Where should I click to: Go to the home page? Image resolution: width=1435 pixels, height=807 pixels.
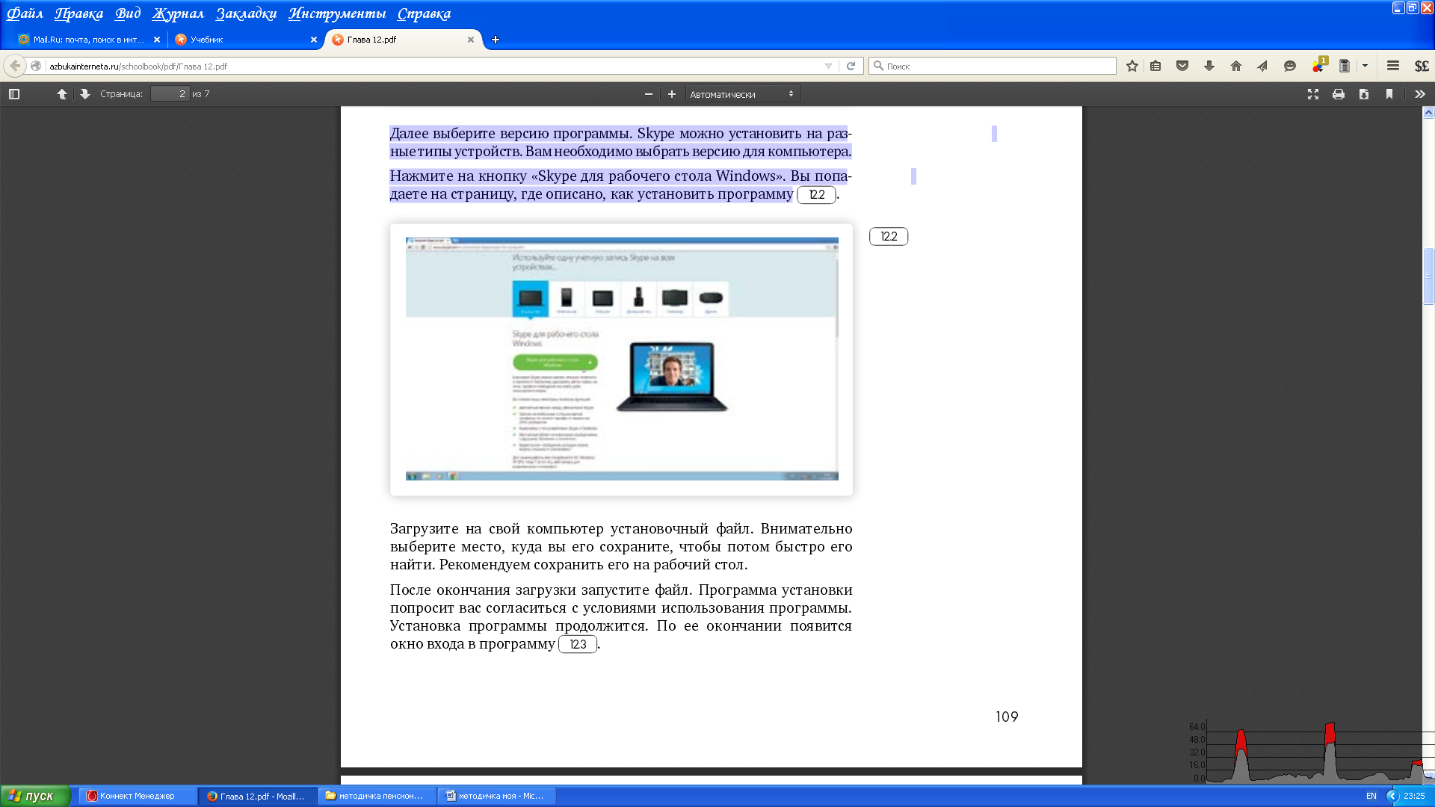point(1236,66)
